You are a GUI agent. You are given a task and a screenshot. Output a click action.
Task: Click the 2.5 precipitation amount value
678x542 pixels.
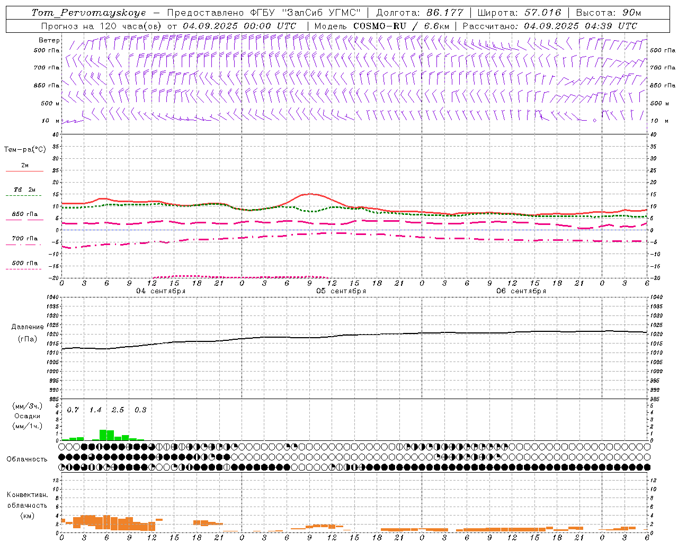[x=118, y=410]
